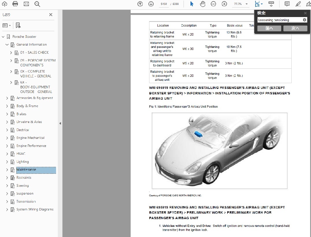
Task: Open search settings gear
Action: [305, 20]
